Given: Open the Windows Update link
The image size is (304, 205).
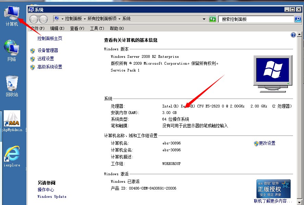Looking at the screenshot, I should click(x=52, y=196).
